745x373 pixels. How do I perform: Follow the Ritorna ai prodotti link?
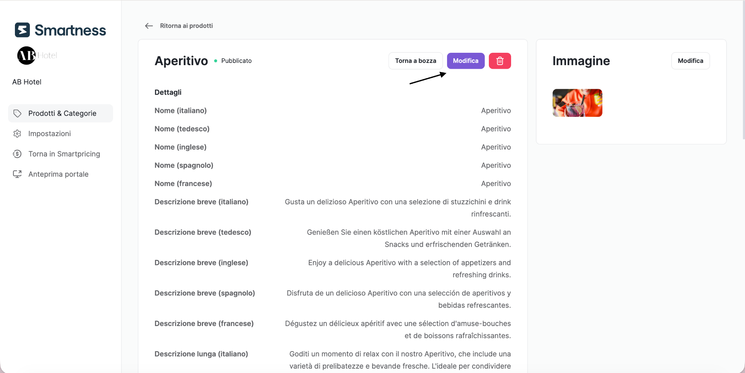(x=186, y=26)
